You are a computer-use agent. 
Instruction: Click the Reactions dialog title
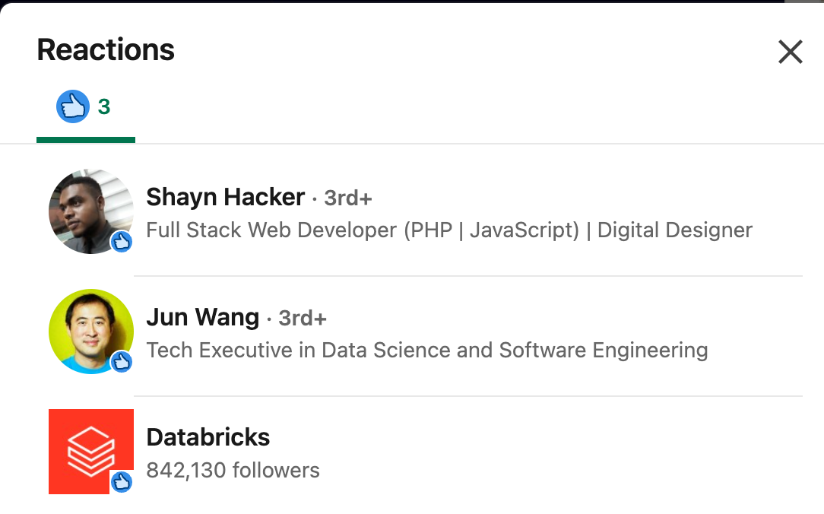(x=105, y=49)
